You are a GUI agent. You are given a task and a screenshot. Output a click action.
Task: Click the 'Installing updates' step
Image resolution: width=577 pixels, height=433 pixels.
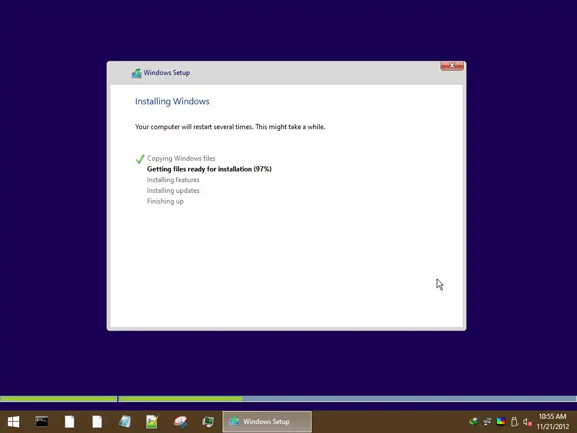point(173,191)
